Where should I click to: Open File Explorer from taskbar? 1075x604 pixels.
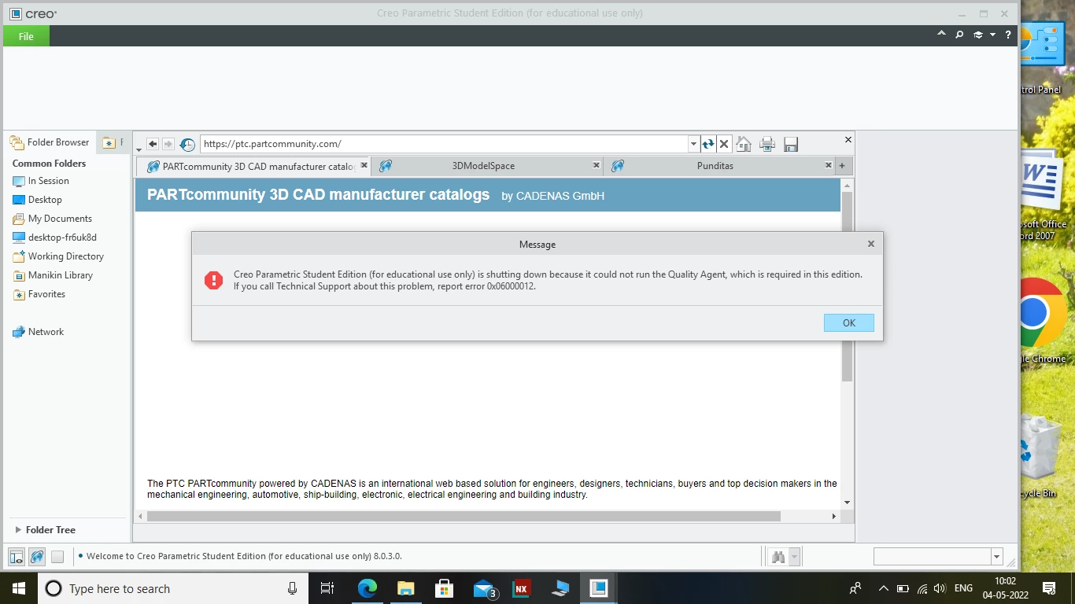coord(405,588)
